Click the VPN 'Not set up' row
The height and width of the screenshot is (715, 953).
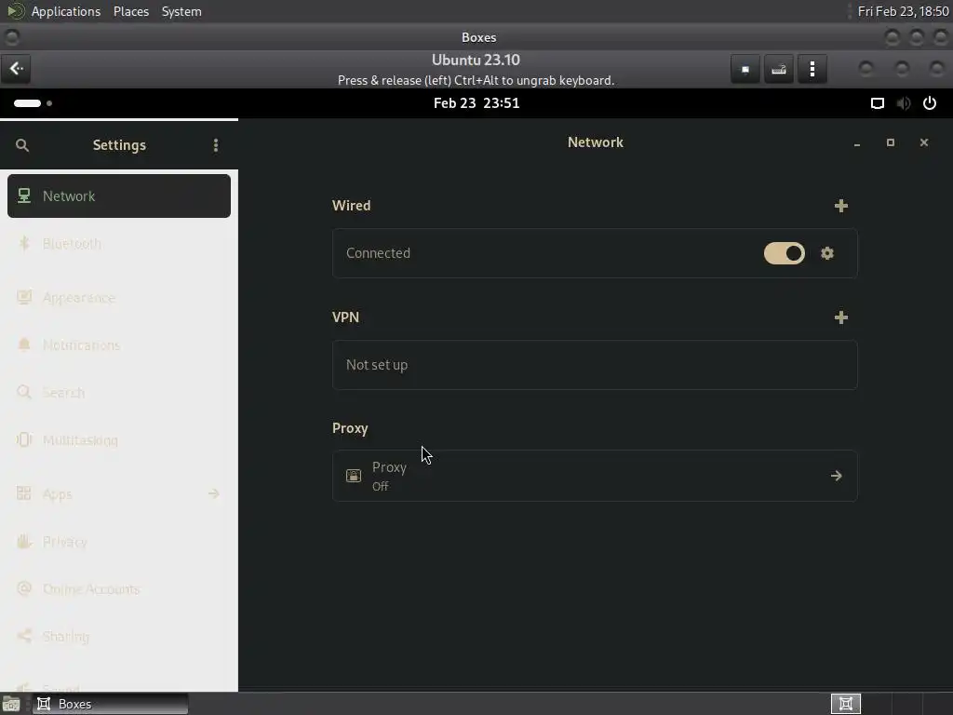tap(595, 365)
